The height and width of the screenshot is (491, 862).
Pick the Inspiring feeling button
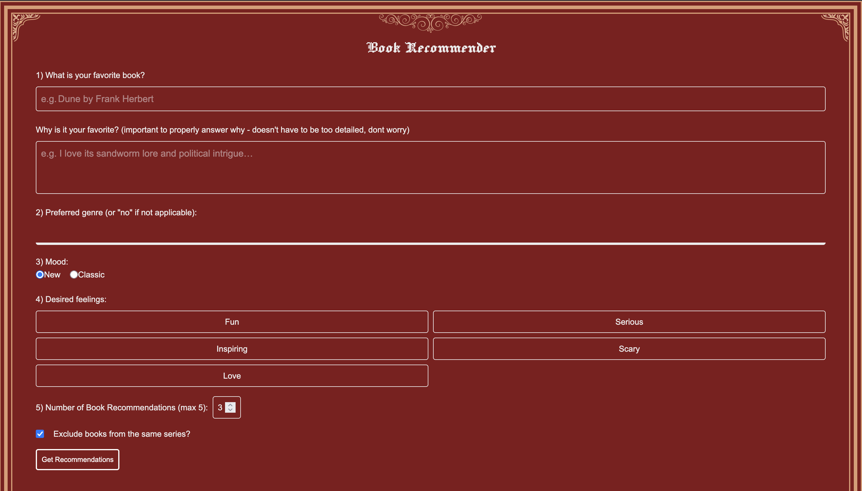(232, 349)
